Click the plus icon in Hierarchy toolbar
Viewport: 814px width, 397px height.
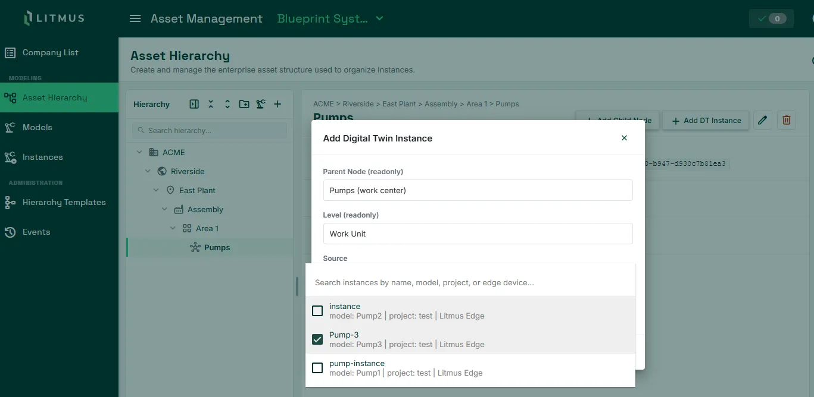click(277, 104)
